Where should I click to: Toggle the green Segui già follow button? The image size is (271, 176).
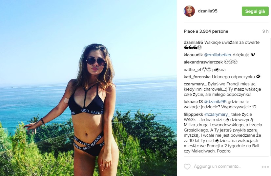pos(255,11)
